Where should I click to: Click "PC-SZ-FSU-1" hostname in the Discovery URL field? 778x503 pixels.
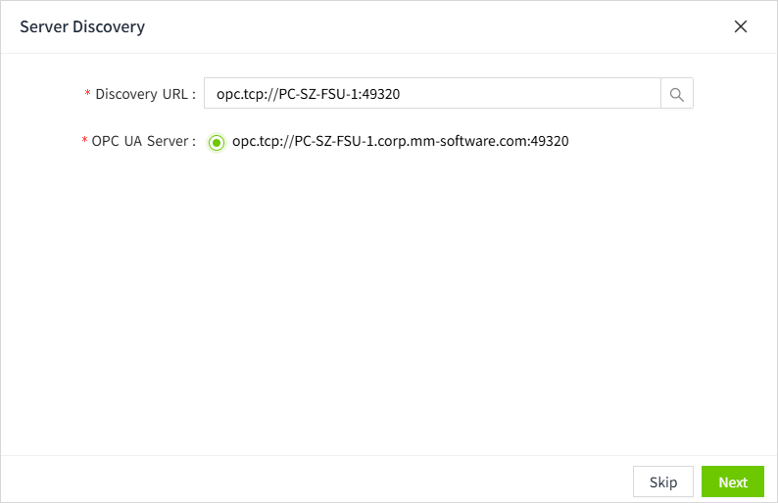tap(315, 94)
